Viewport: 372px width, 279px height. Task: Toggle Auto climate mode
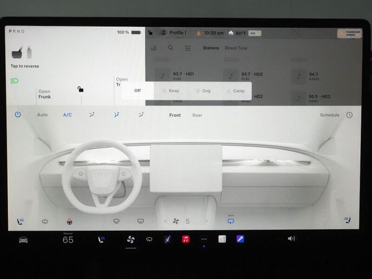(x=42, y=115)
